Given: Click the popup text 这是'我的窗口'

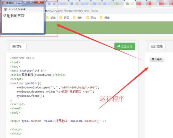Looking at the screenshot, I should 14,16.
